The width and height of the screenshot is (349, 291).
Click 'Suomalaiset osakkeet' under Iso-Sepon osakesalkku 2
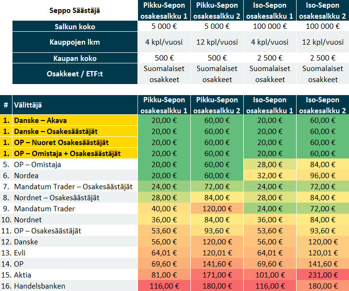tap(323, 74)
